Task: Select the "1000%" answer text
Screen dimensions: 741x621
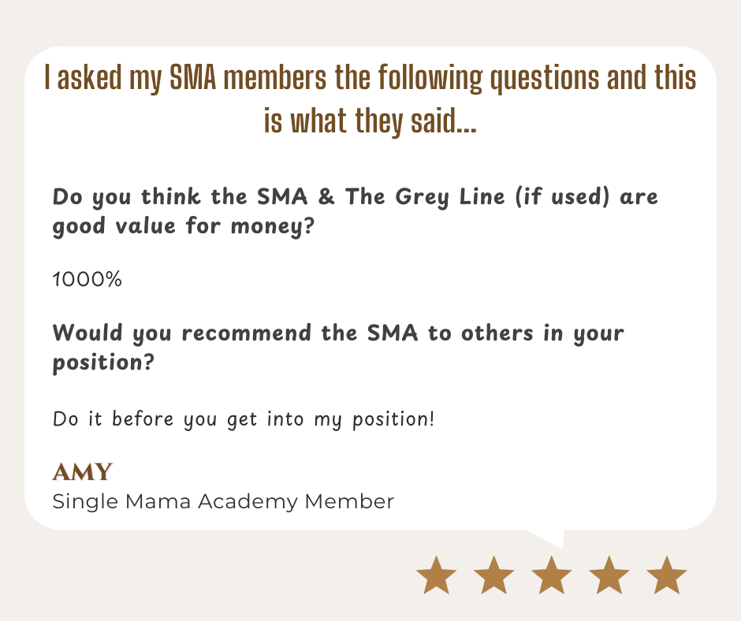Action: pos(87,279)
